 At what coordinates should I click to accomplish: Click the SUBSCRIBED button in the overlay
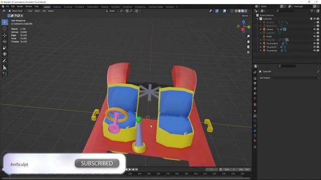(x=97, y=163)
